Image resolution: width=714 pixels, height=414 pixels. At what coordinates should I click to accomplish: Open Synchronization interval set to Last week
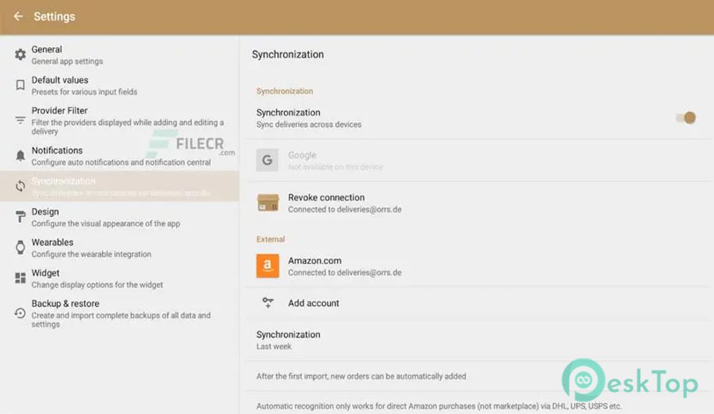pyautogui.click(x=288, y=339)
